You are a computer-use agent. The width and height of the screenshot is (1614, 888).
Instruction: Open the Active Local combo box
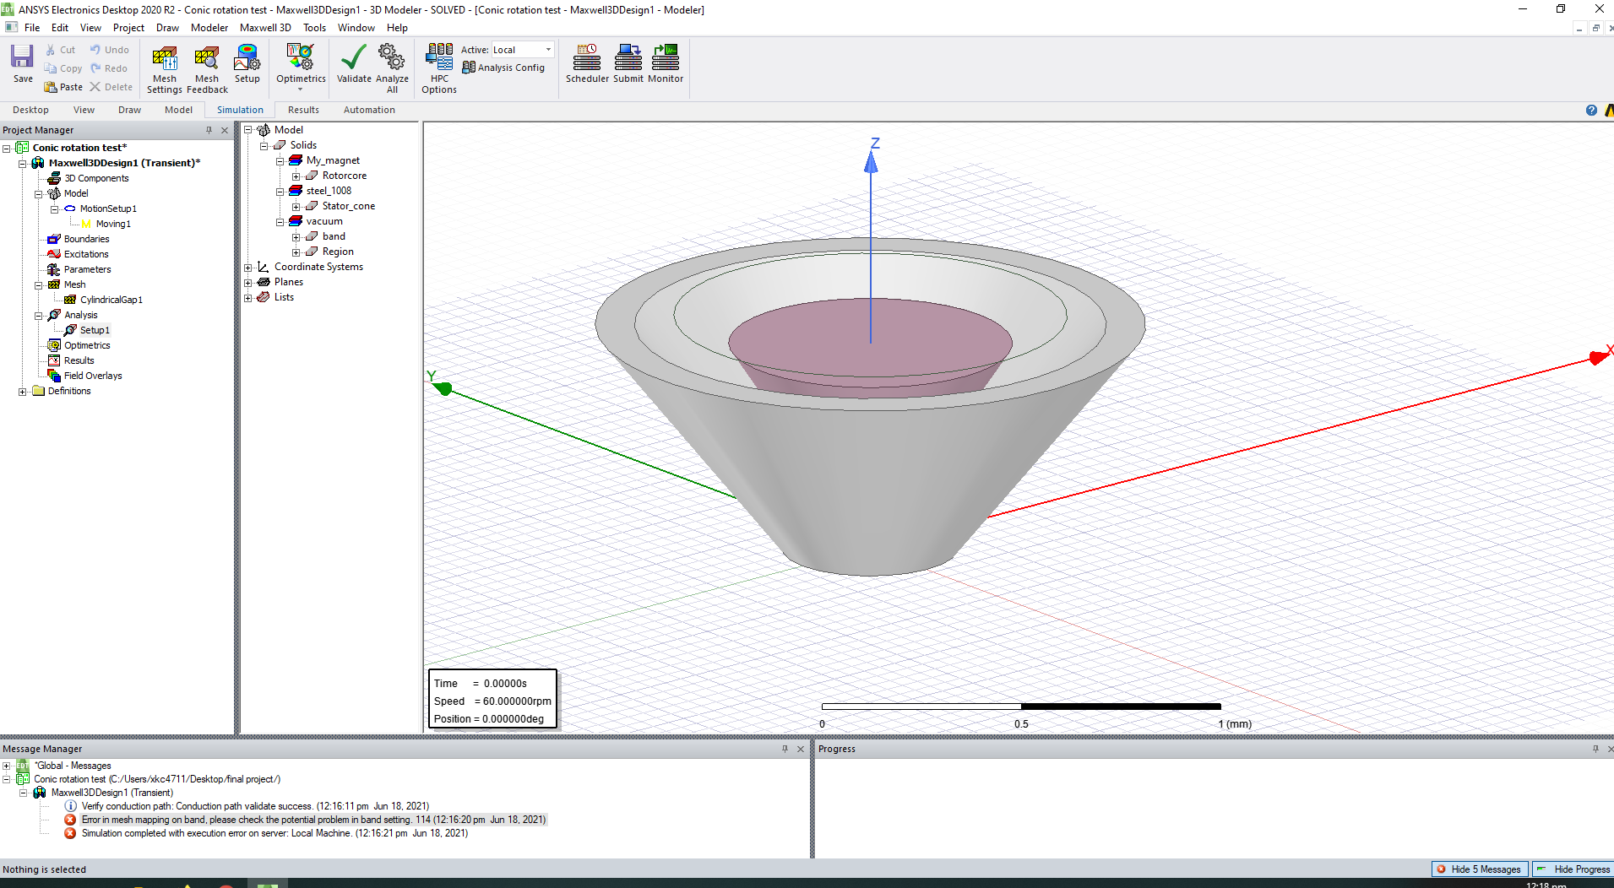[x=523, y=50]
